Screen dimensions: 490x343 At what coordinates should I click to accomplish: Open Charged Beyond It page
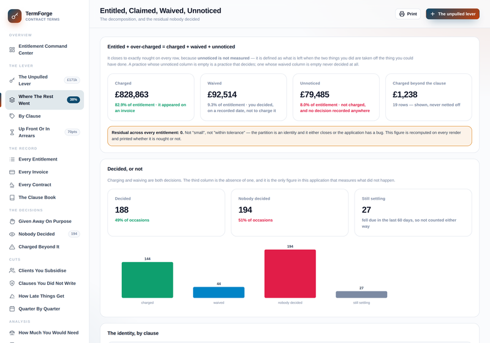44,247
